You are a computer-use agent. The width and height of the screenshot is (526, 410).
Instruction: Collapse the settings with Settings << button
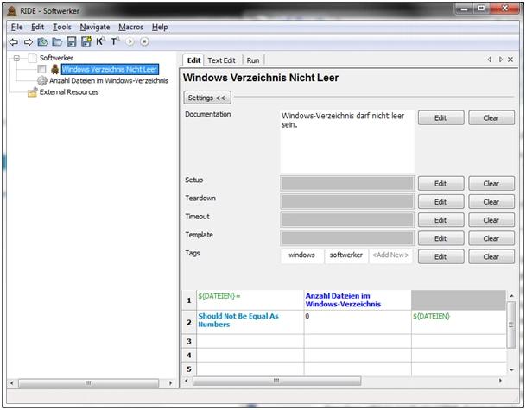[x=208, y=98]
